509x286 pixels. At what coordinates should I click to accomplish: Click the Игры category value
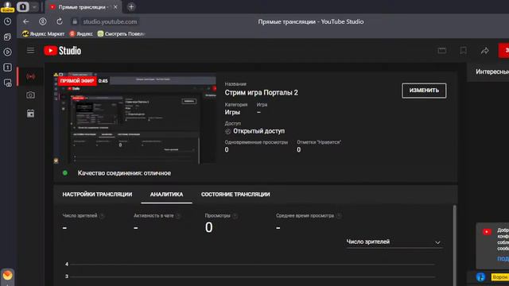(x=232, y=113)
